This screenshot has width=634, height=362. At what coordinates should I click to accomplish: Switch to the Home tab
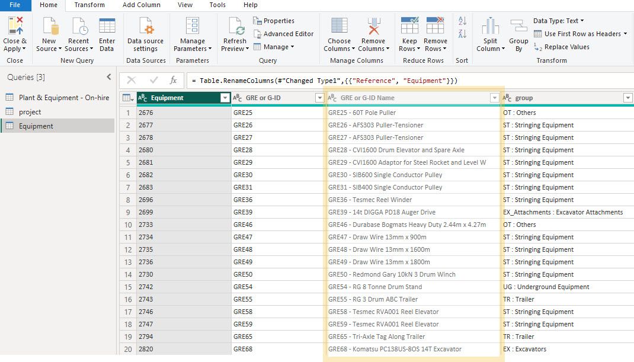(49, 5)
